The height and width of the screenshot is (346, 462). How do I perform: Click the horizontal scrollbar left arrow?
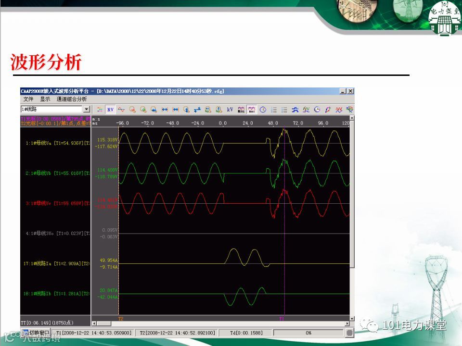(x=94, y=323)
